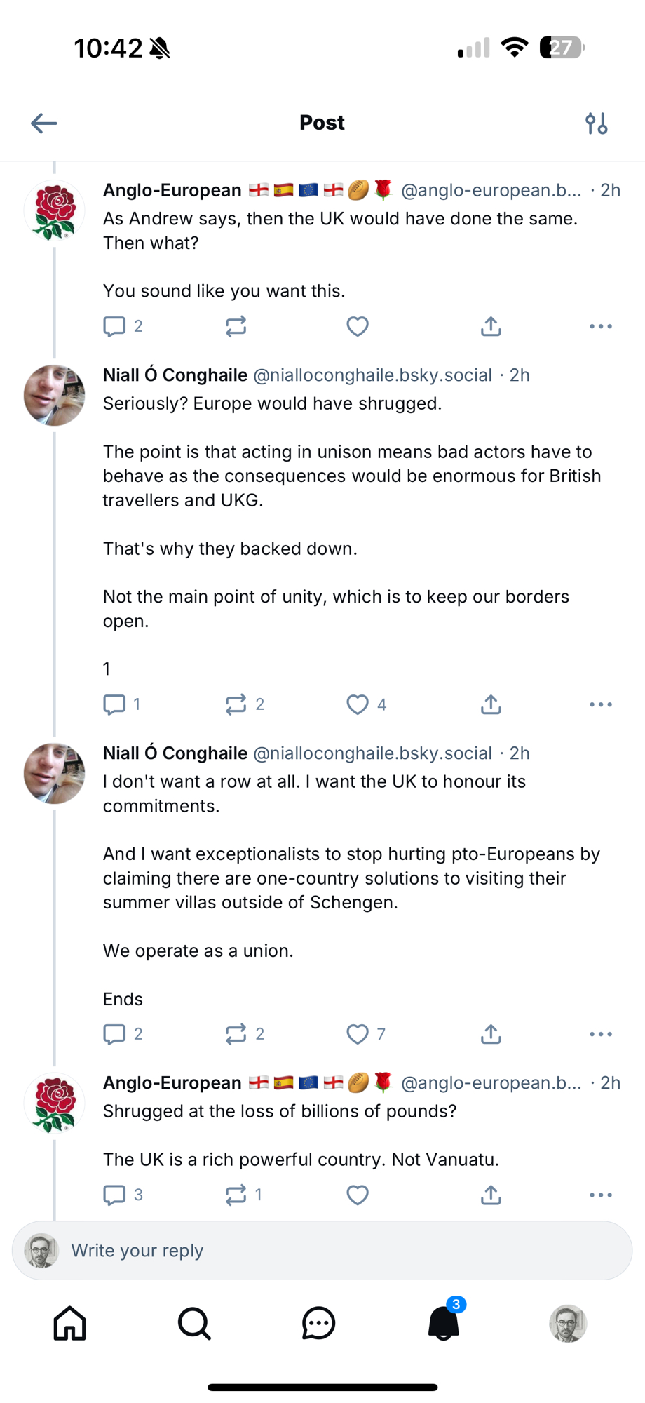645x1403 pixels.
Task: Share the "Then what?" post
Action: (491, 326)
